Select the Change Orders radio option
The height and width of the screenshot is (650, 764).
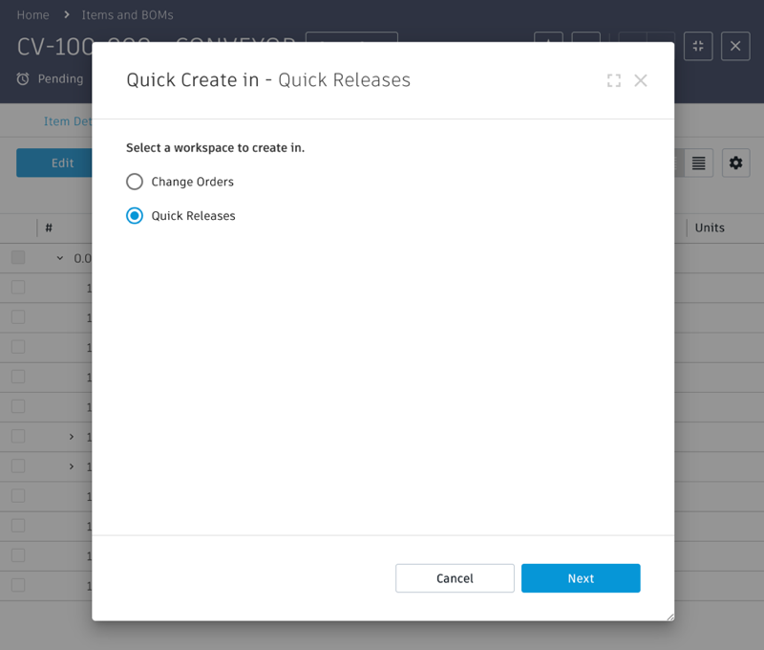[x=135, y=182]
